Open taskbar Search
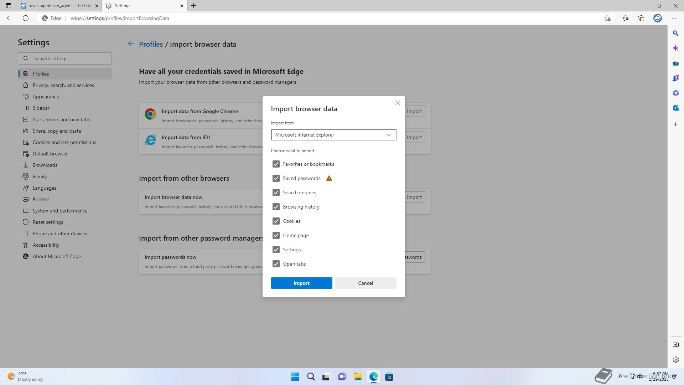The width and height of the screenshot is (684, 385). 311,377
